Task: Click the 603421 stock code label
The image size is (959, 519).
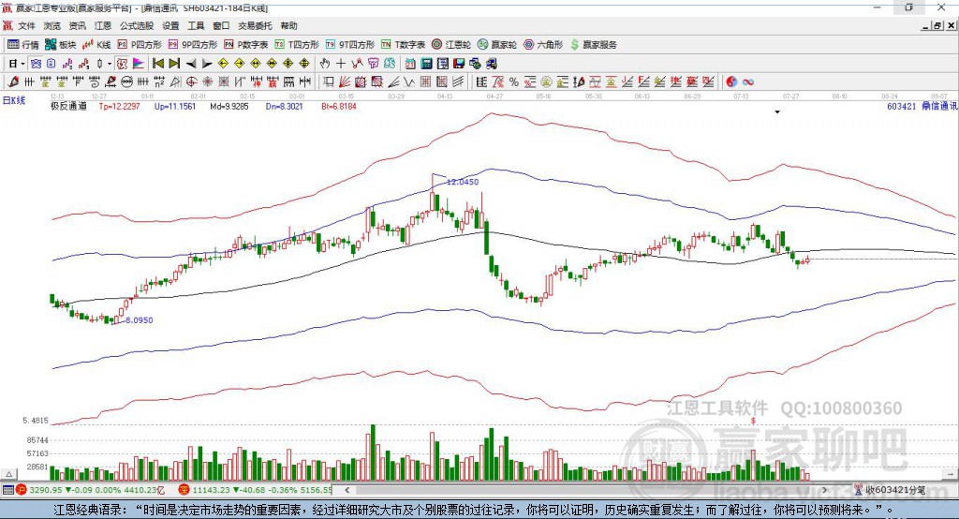Action: 902,106
